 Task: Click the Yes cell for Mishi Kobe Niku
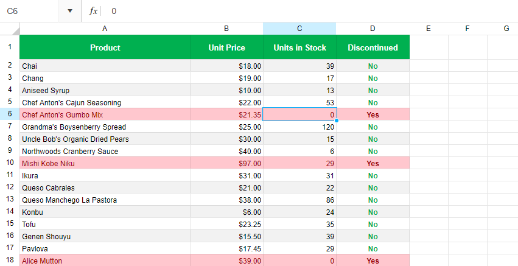click(x=373, y=163)
